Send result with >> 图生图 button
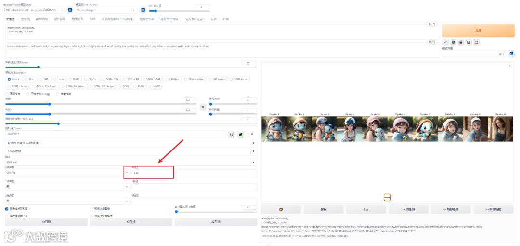This screenshot has width=520, height=246. 408,209
